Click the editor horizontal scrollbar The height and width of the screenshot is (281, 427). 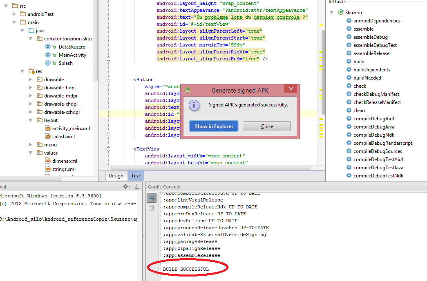point(211,168)
